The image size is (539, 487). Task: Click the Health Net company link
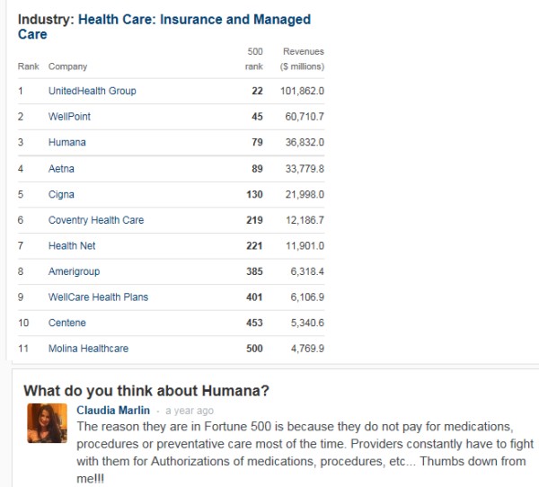pos(72,245)
